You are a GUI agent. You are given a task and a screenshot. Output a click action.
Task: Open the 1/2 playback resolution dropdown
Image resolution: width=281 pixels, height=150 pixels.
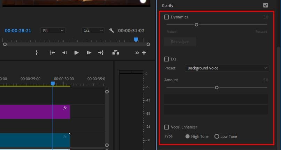[x=93, y=31]
